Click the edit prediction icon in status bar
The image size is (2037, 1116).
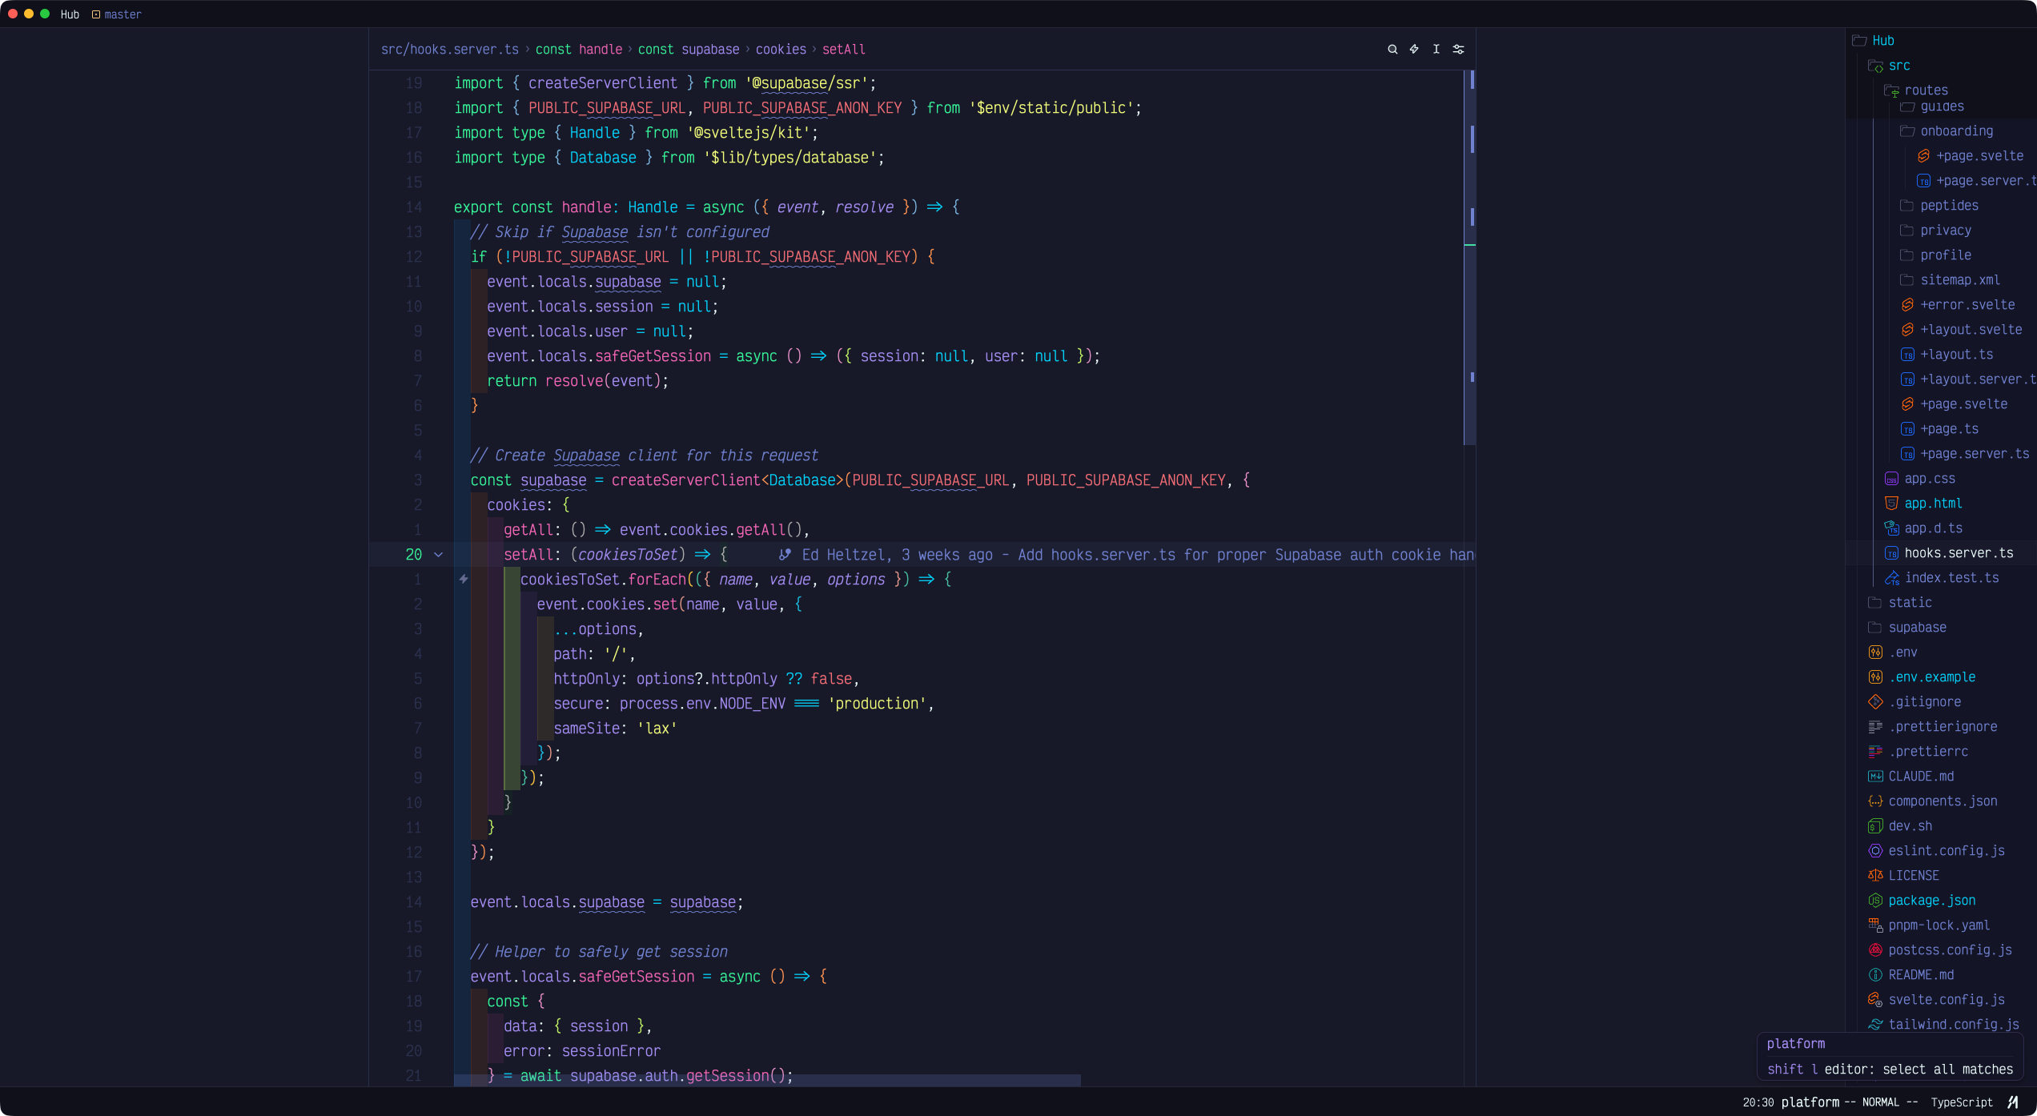coord(2012,1102)
